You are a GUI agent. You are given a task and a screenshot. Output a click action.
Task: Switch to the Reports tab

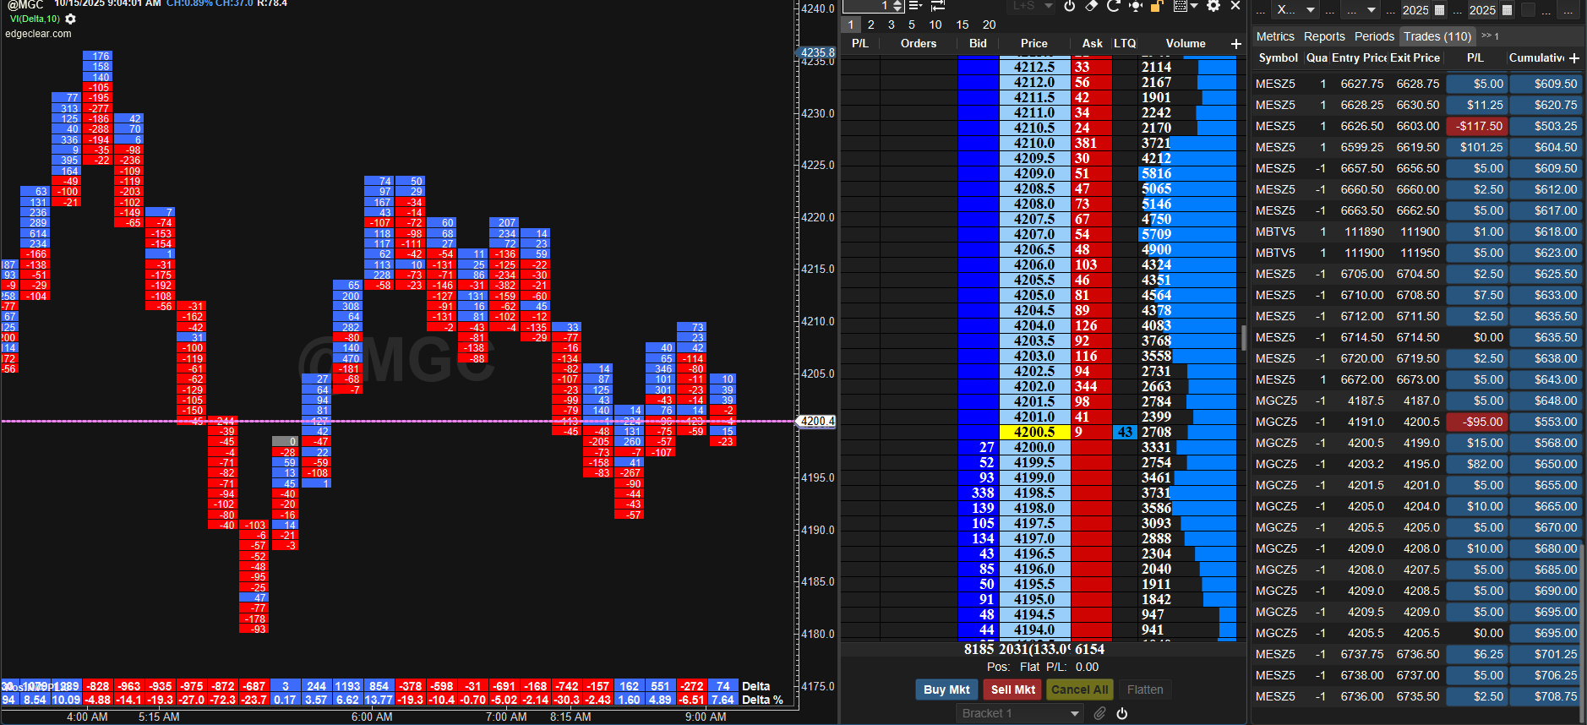[1324, 36]
